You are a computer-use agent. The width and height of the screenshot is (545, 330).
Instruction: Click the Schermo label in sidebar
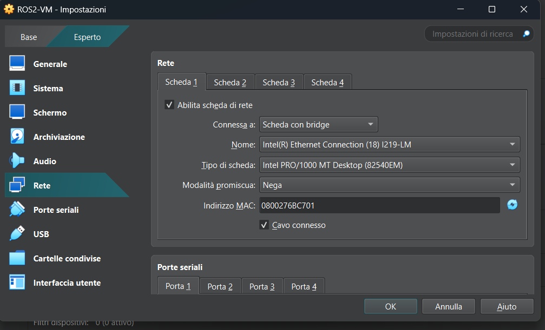point(50,112)
